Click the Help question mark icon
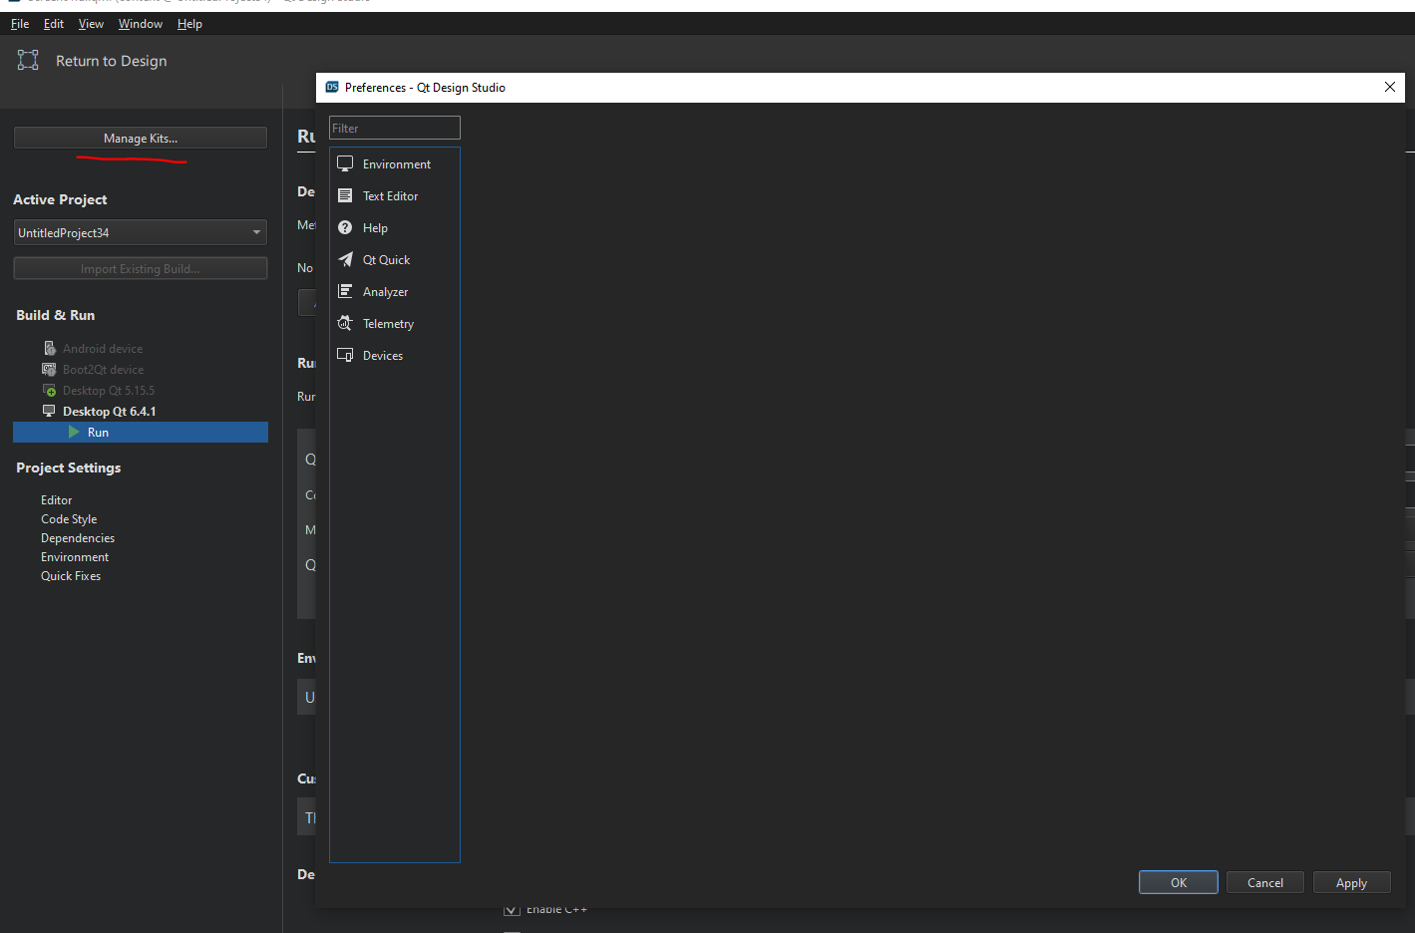This screenshot has width=1415, height=933. tap(345, 227)
